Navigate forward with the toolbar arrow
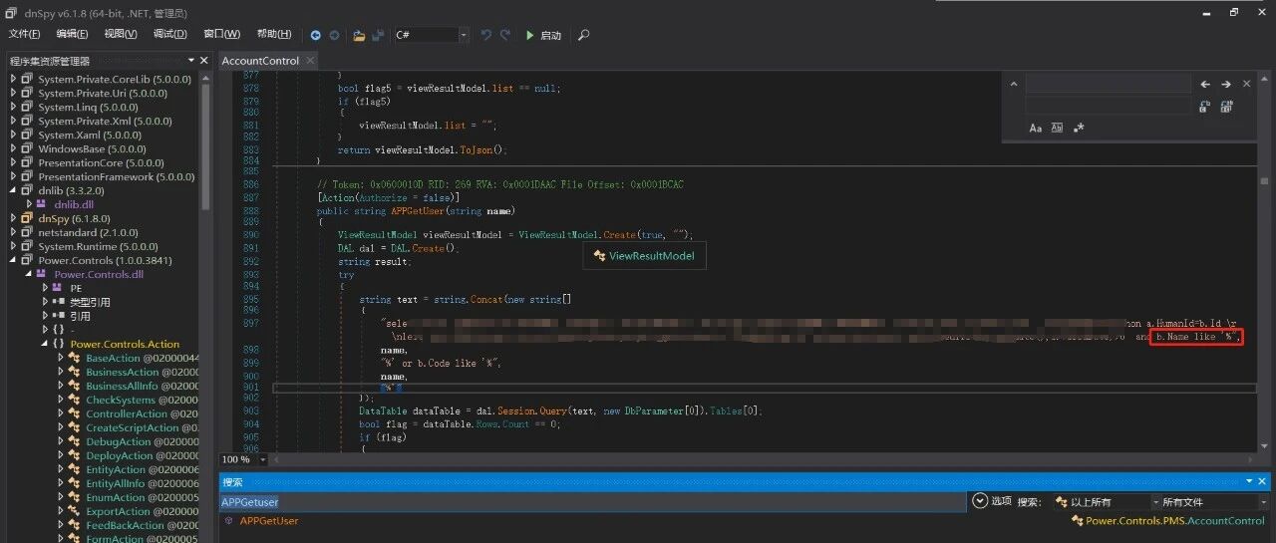The height and width of the screenshot is (543, 1276). (334, 35)
